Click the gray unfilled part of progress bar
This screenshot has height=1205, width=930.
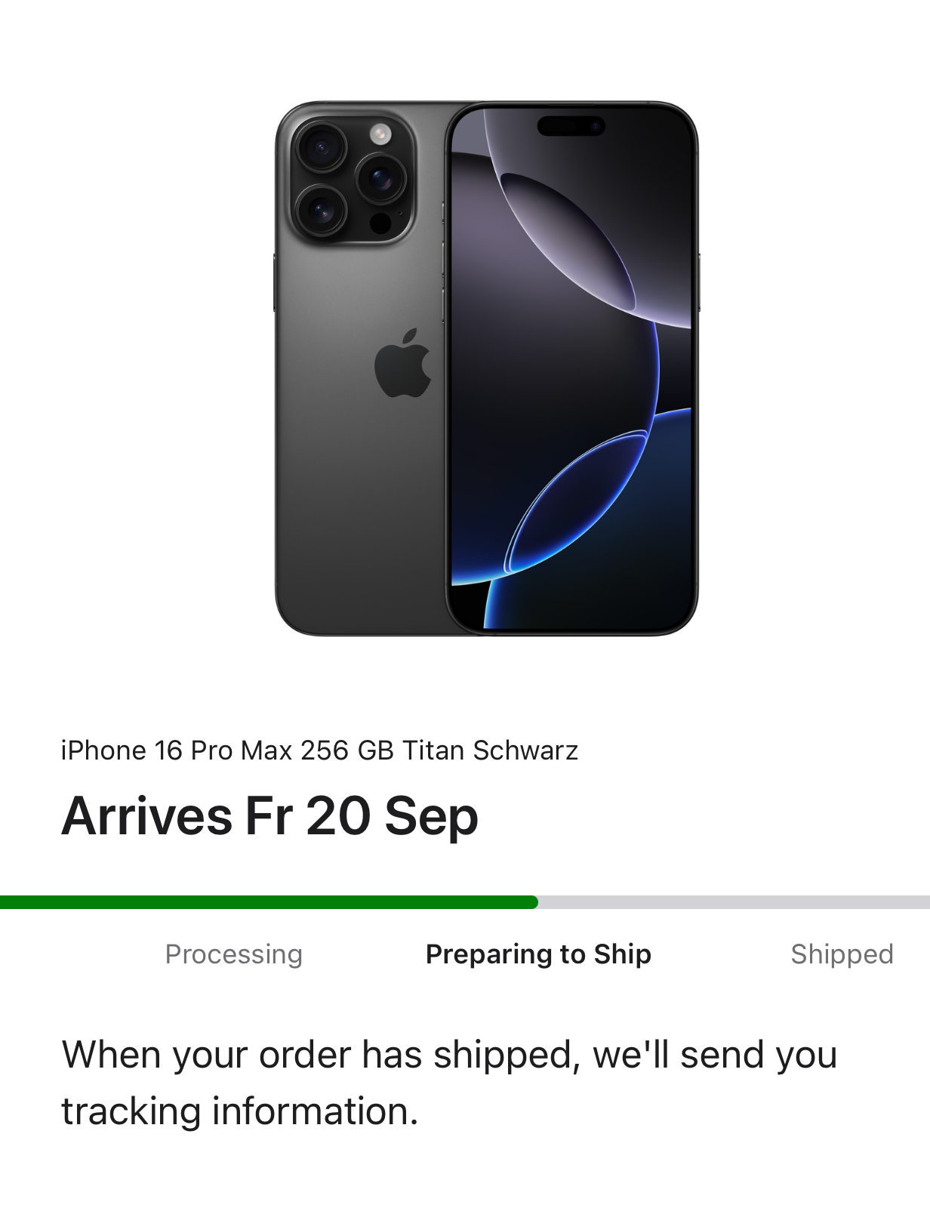[x=734, y=902]
